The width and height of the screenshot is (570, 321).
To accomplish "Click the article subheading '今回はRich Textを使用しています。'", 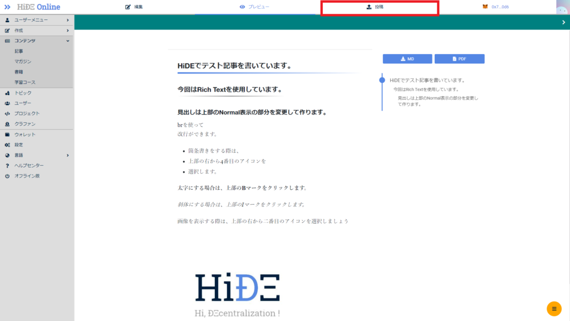I will coord(230,90).
